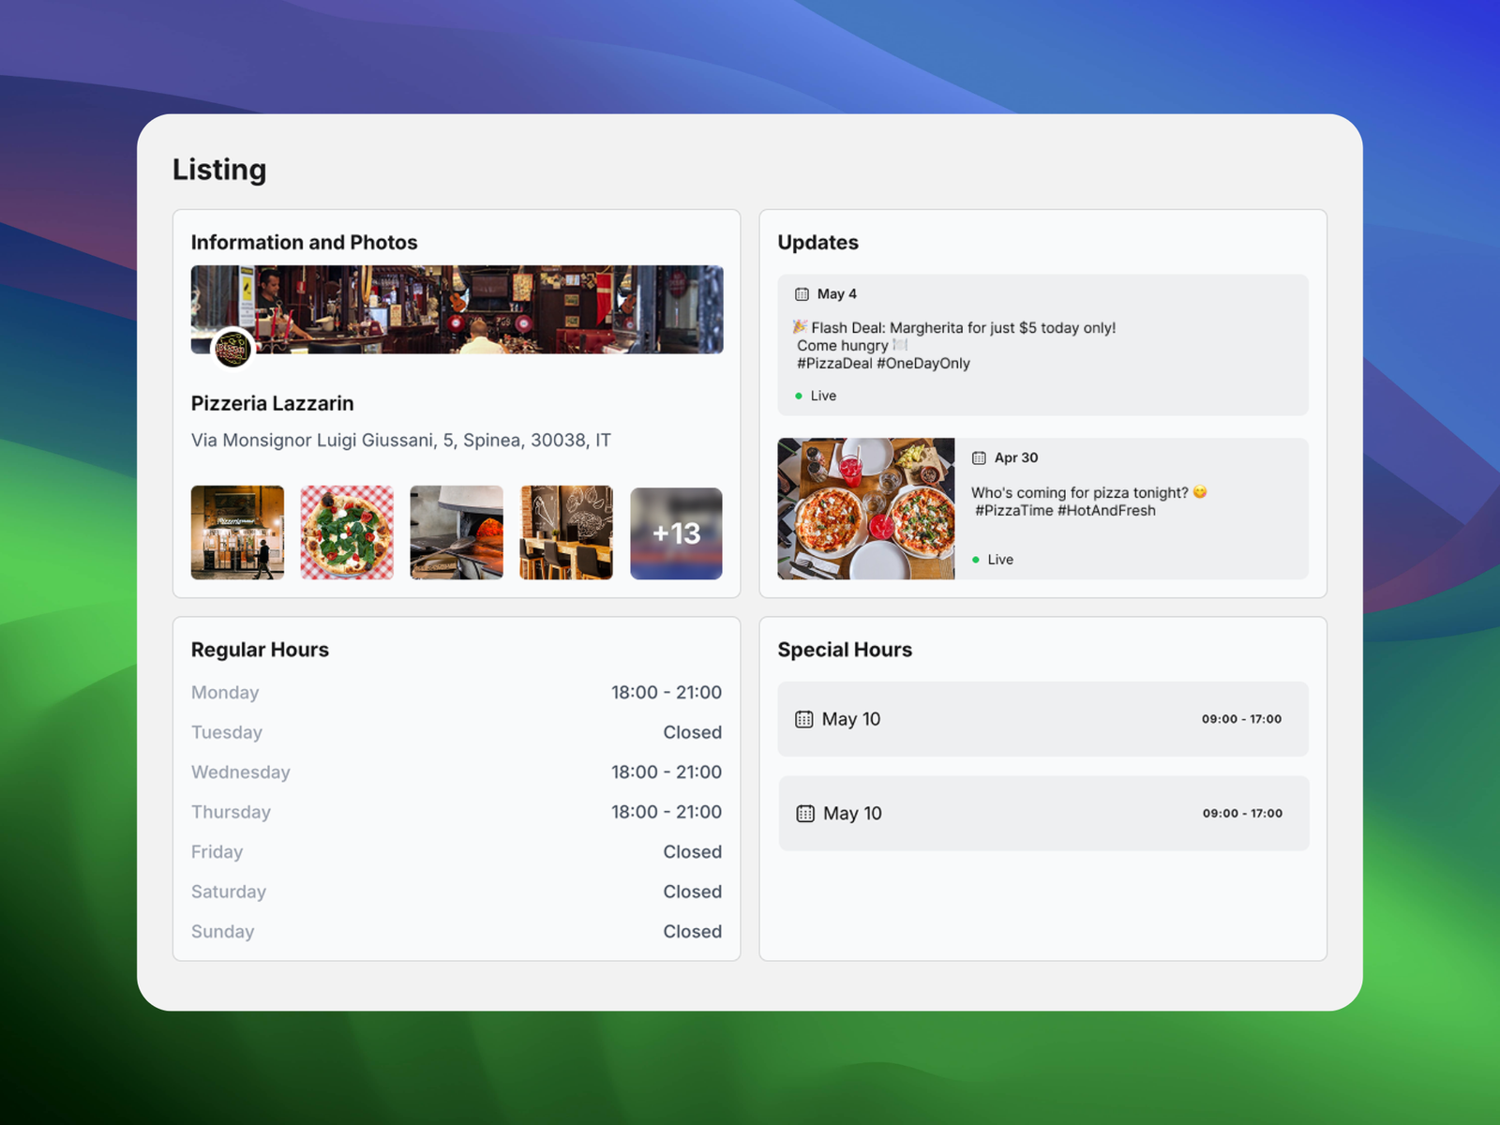Click Saturday's Closed status

click(693, 892)
